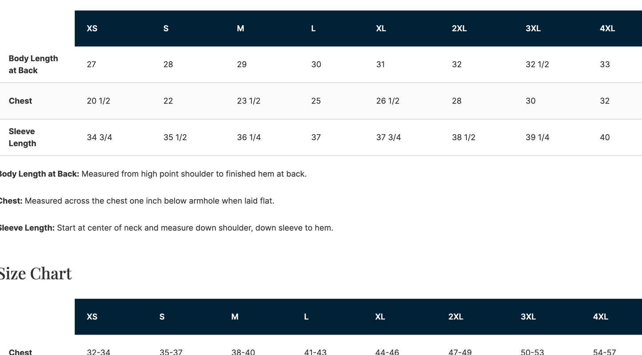
Task: Click the XS chest value 20 1/2
Action: [98, 101]
